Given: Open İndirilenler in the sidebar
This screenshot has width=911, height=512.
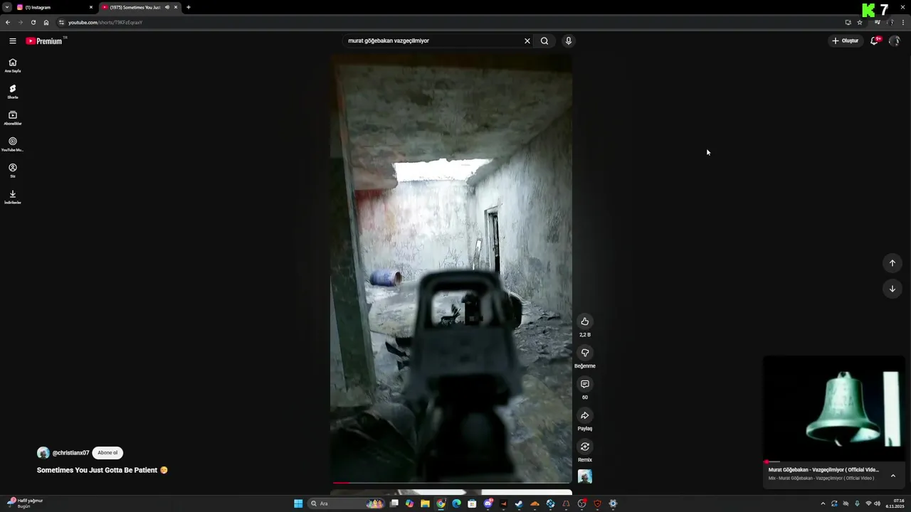Looking at the screenshot, I should coord(13,197).
